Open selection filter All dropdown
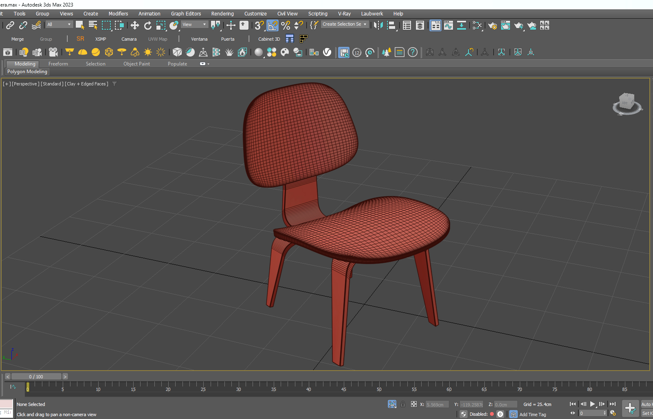The image size is (653, 419). coord(59,24)
